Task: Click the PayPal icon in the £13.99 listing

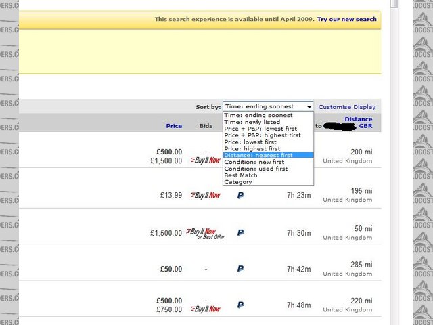Action: [x=240, y=195]
